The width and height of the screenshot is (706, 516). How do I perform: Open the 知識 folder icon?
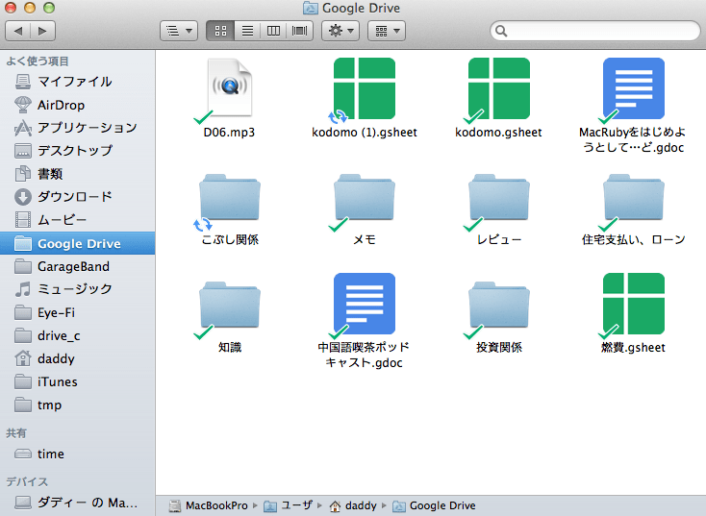230,305
